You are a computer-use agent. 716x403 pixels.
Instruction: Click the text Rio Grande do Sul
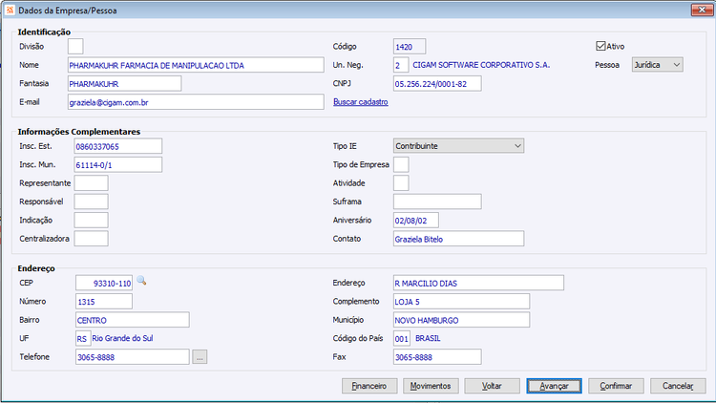tap(122, 338)
